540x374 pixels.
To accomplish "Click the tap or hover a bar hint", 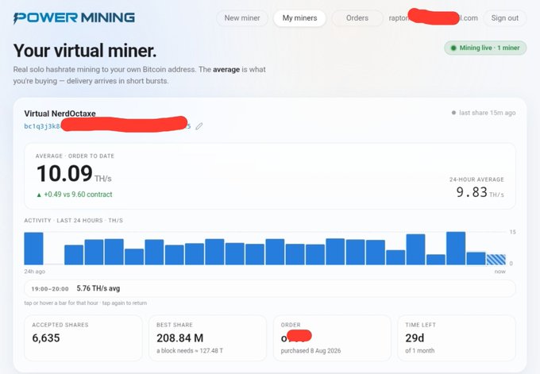I will point(86,303).
